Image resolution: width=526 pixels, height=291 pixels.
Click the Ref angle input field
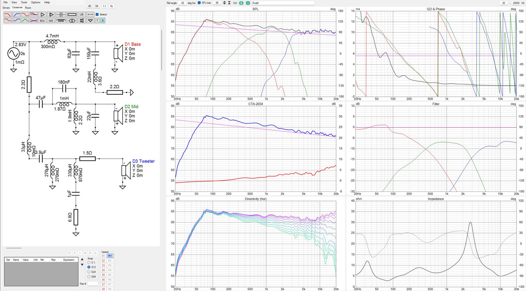pyautogui.click(x=182, y=3)
